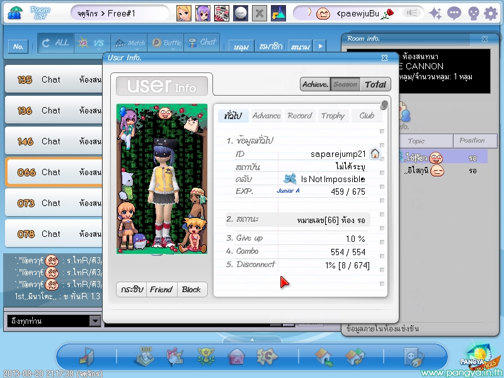Click house with two arrows dock icon

[355, 357]
